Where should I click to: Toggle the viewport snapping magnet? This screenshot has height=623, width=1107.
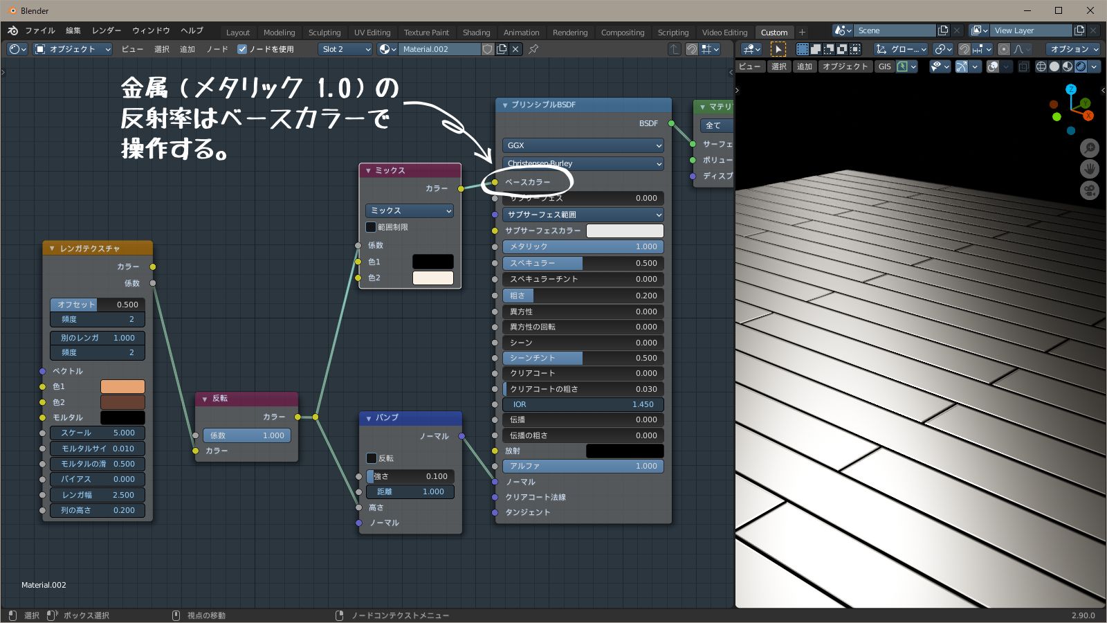tap(964, 49)
